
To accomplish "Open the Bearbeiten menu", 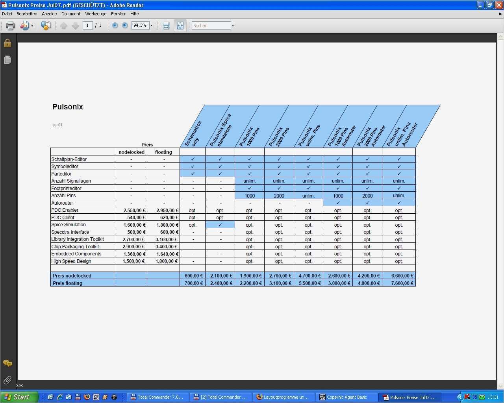I will tap(27, 14).
